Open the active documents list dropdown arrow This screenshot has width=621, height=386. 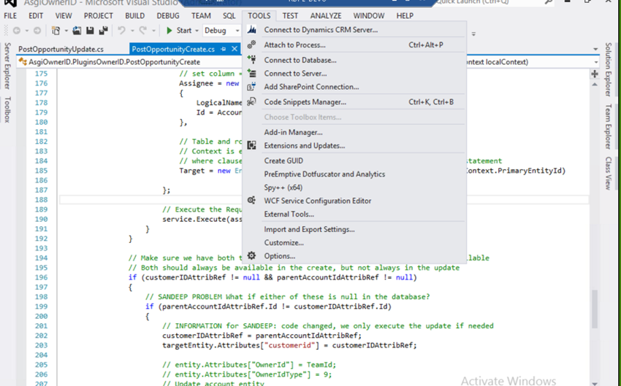pyautogui.click(x=594, y=49)
